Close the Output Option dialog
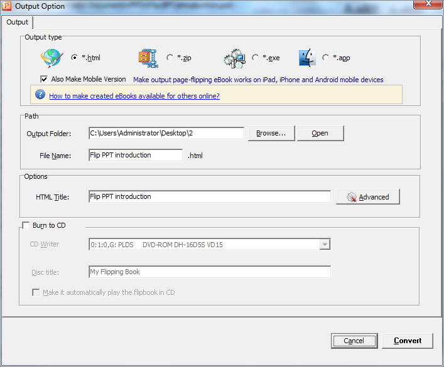This screenshot has width=444, height=367. click(x=428, y=4)
